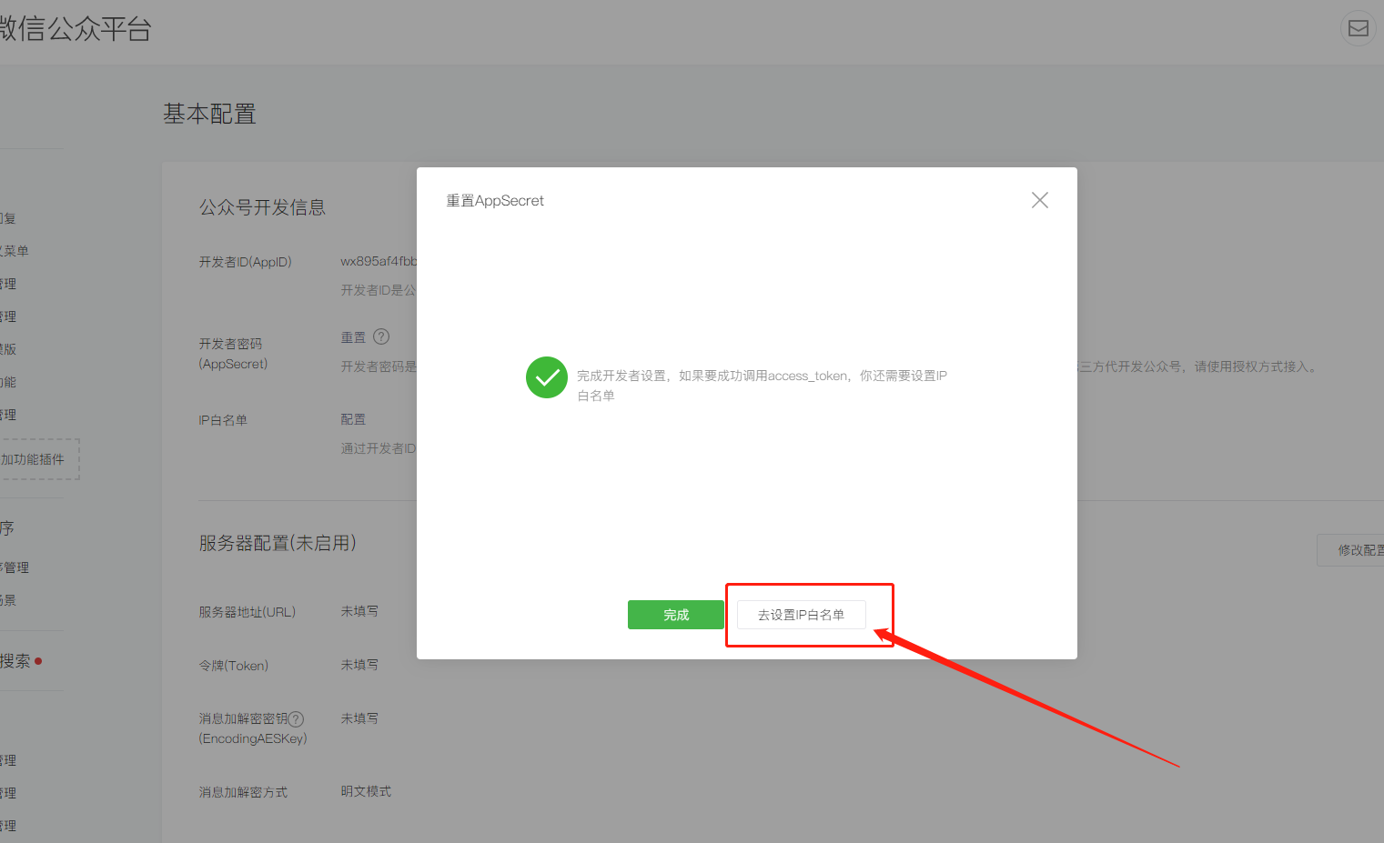Click the IP白名单 row label
This screenshot has width=1384, height=843.
(223, 420)
